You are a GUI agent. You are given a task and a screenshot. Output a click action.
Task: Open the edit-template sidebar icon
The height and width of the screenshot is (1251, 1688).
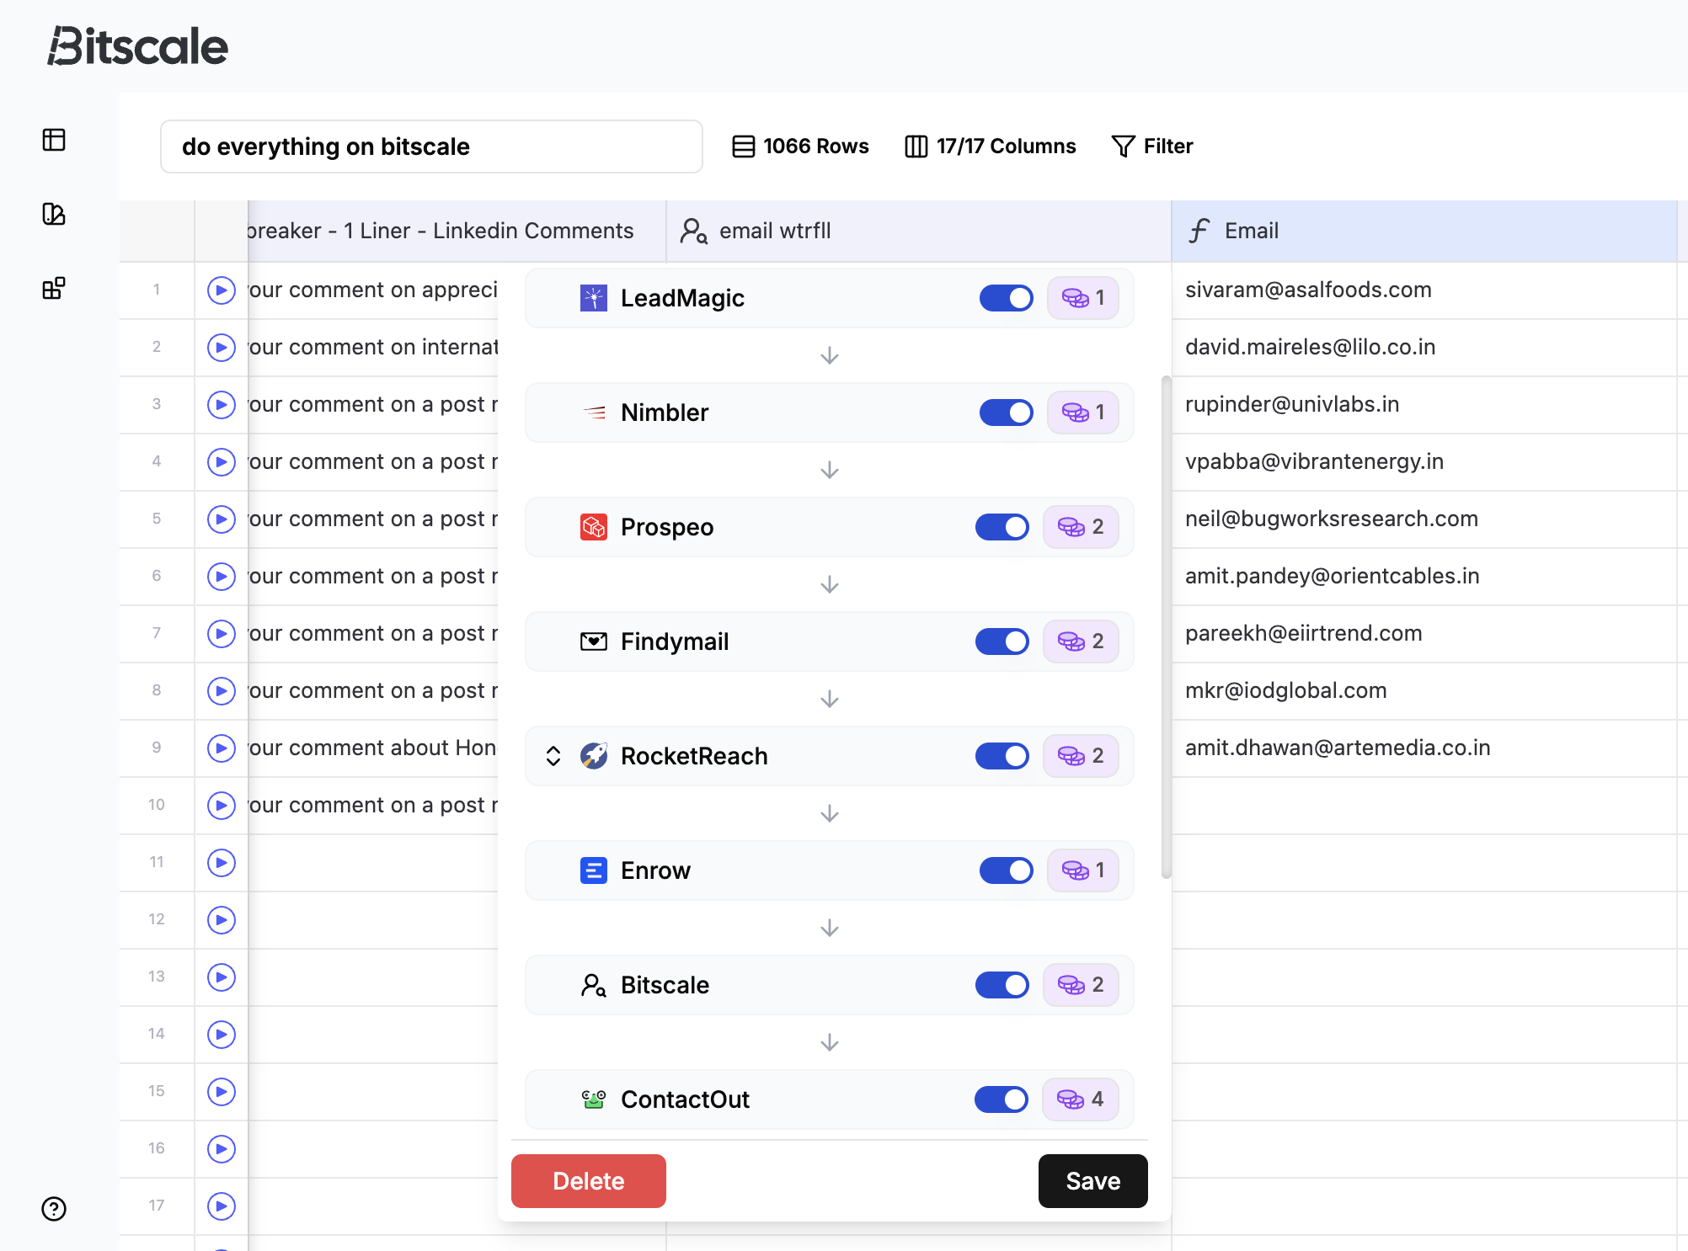(54, 214)
